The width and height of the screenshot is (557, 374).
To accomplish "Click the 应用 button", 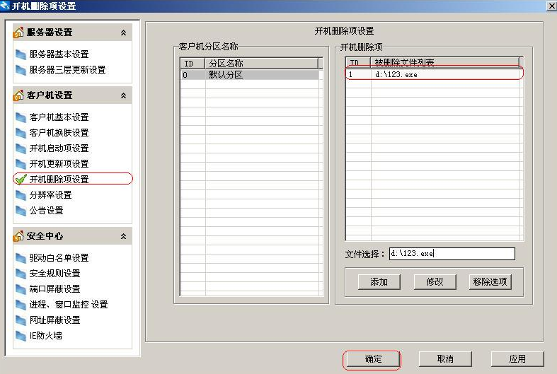I will 517,359.
